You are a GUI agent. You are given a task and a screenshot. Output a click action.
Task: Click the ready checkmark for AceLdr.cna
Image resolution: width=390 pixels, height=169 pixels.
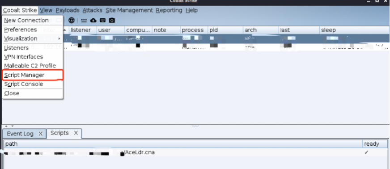point(366,152)
